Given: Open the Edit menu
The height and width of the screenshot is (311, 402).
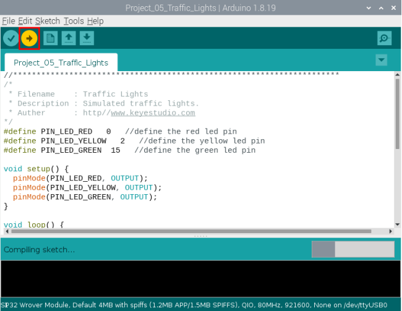Looking at the screenshot, I should click(x=25, y=21).
